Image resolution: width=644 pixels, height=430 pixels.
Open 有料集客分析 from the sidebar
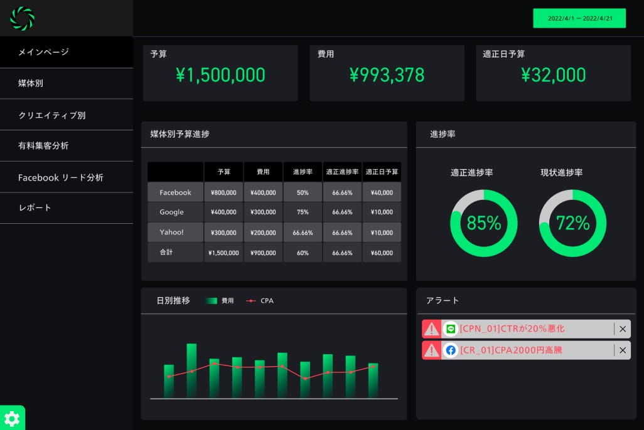[66, 146]
